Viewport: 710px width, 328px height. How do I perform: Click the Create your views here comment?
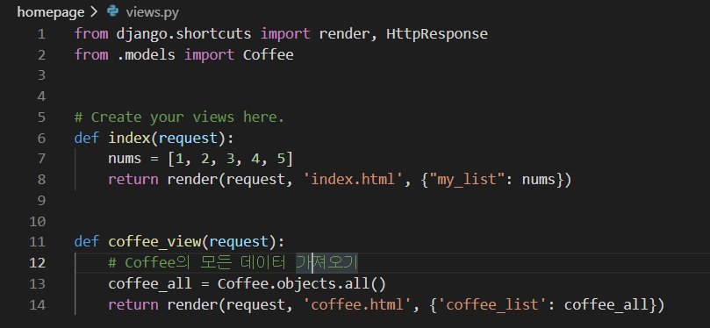pos(179,118)
